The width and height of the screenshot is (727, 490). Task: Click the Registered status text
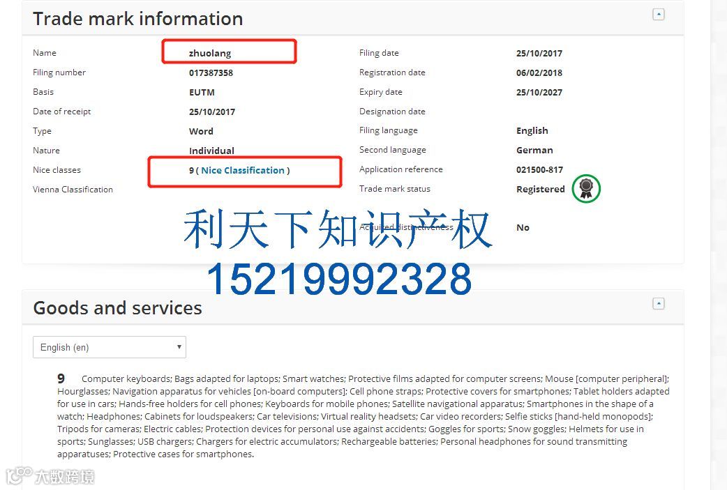541,189
